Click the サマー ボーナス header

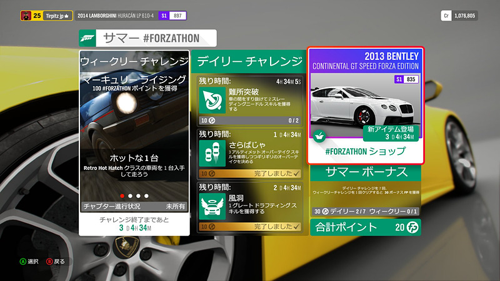(x=366, y=172)
